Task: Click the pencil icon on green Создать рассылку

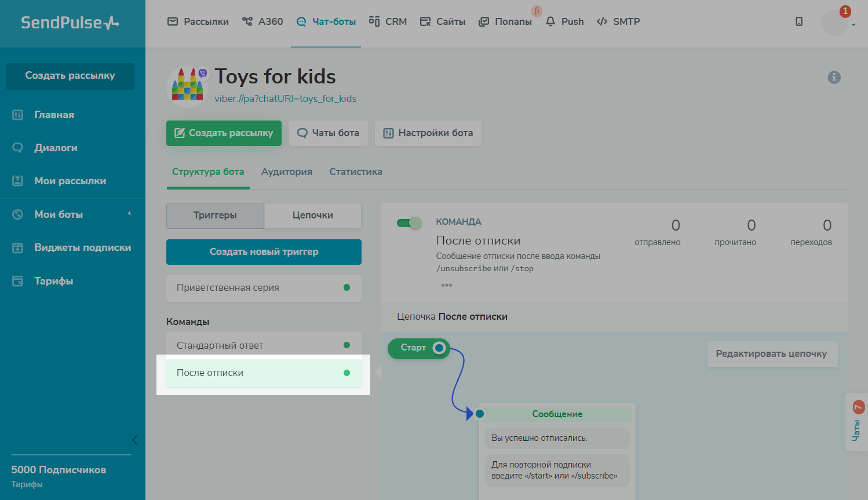Action: pyautogui.click(x=180, y=133)
